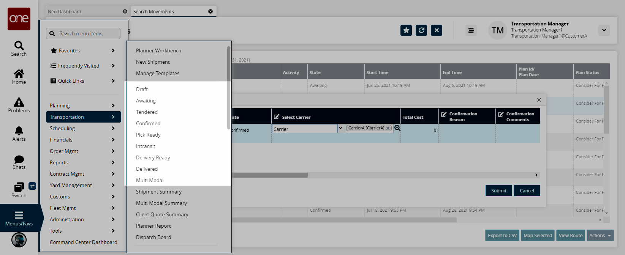Open Yard Management menu
The height and width of the screenshot is (255, 625).
(84, 185)
